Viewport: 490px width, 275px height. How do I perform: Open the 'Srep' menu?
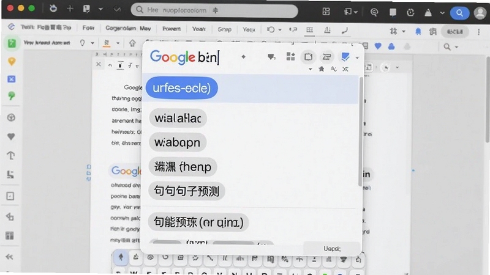coord(224,29)
